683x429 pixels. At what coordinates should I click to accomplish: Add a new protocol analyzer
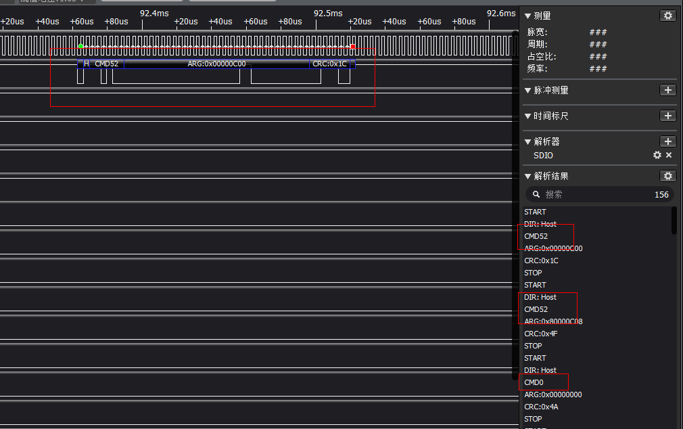[667, 141]
